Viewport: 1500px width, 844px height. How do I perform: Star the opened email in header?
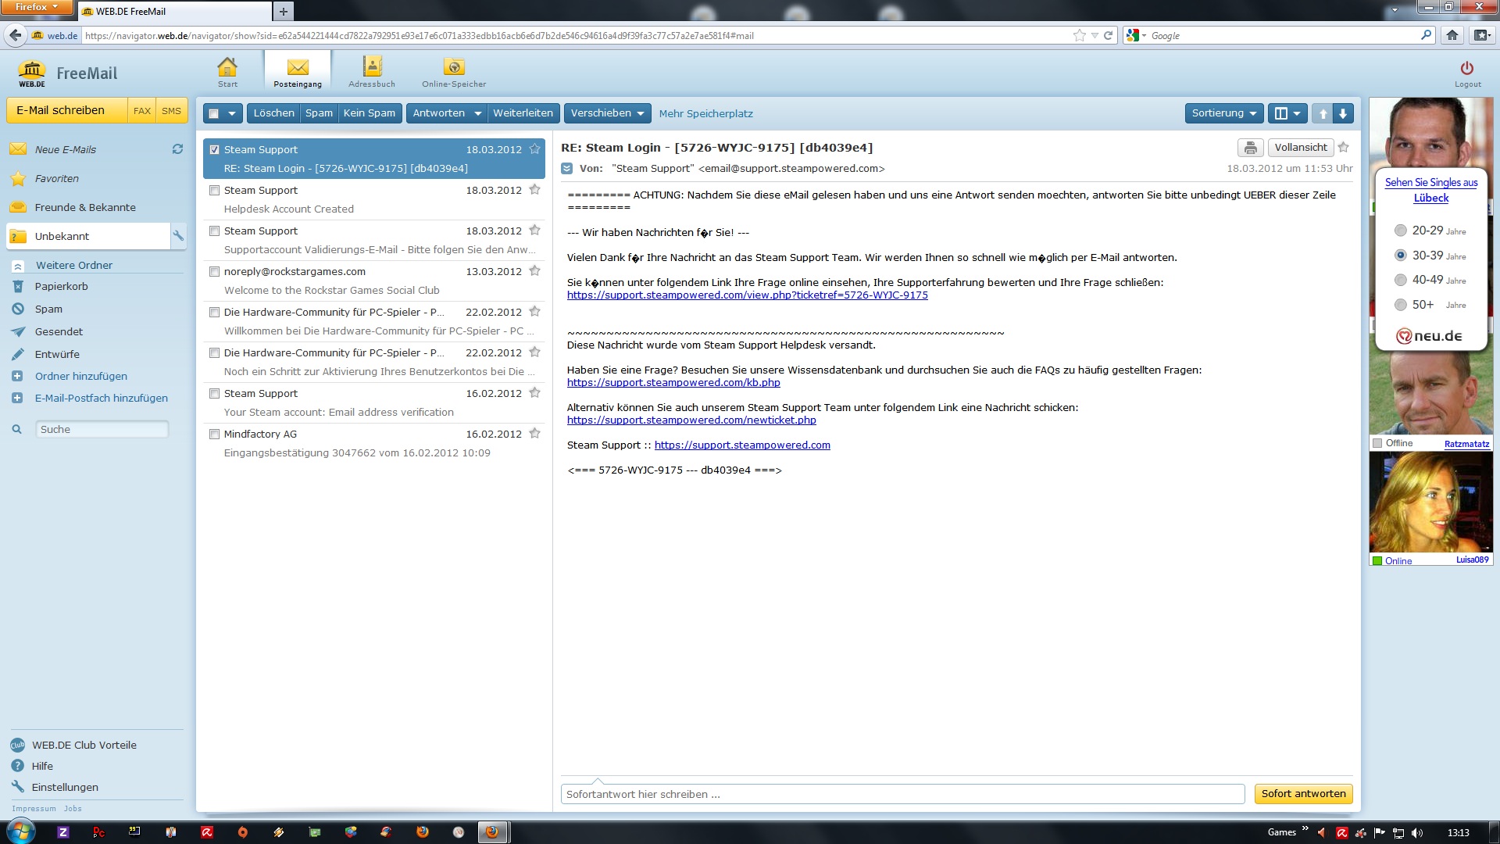1344,147
